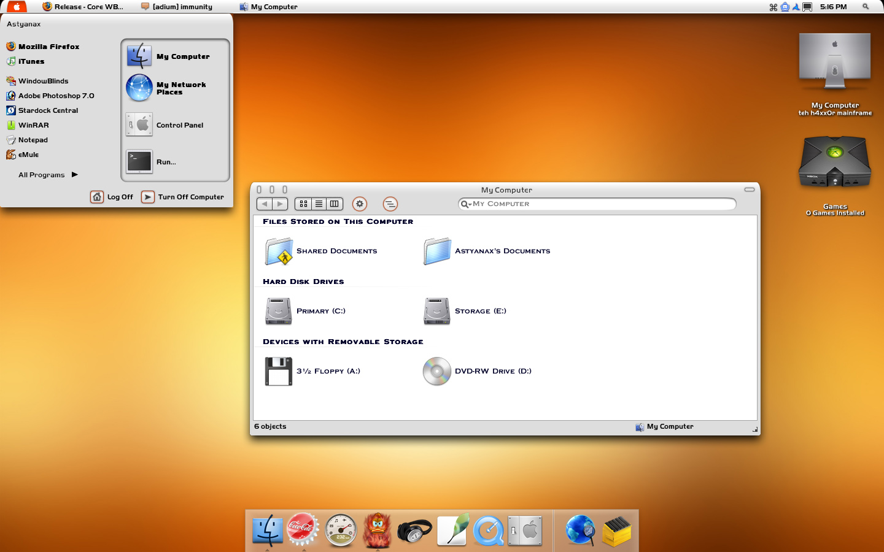Open the Xbox Games desktop icon
The image size is (884, 552).
click(x=834, y=163)
